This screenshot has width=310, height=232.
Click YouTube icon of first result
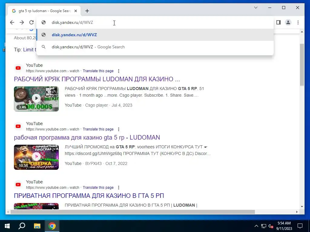(18, 68)
